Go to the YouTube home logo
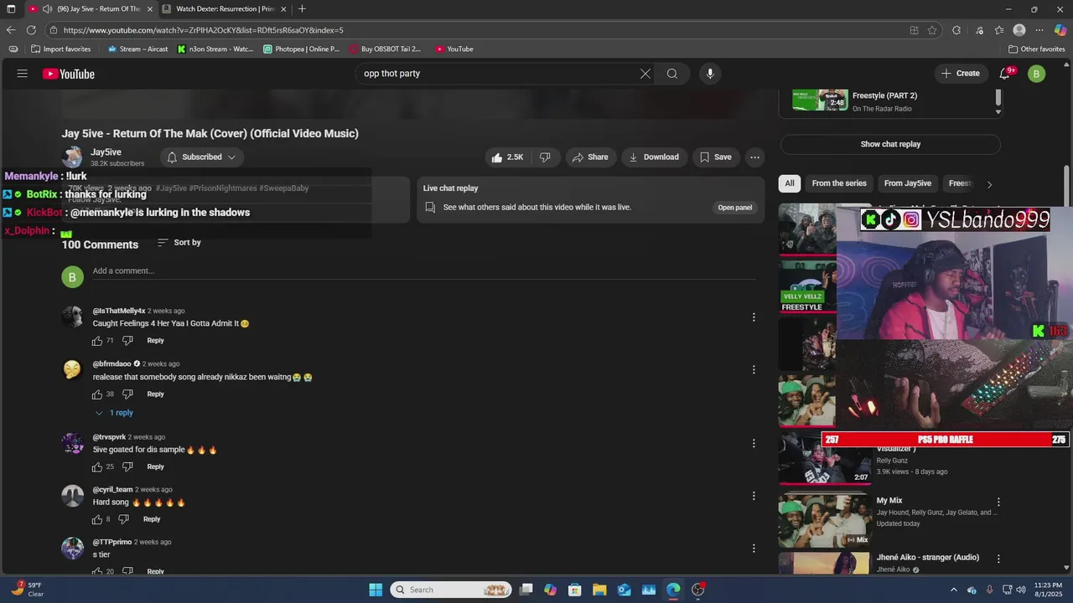The image size is (1073, 603). (69, 74)
